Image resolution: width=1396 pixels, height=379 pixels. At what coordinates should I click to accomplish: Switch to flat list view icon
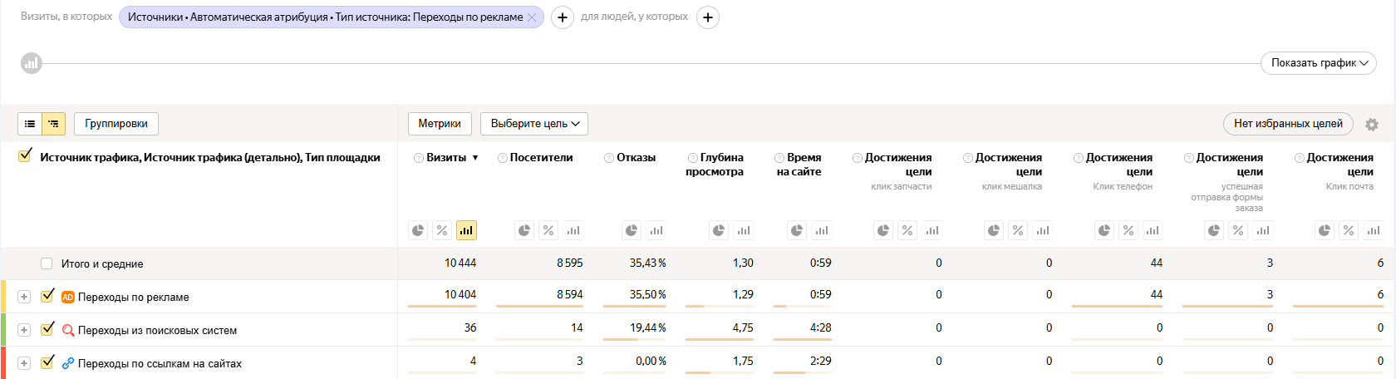(30, 124)
